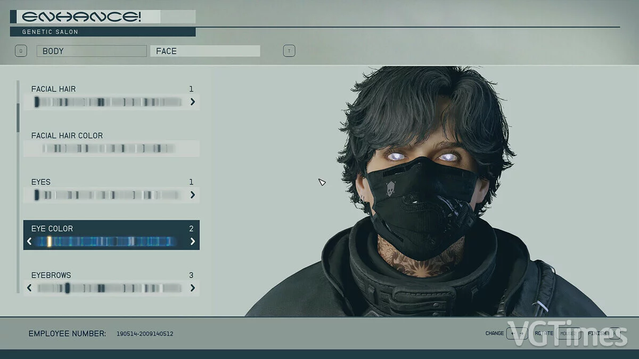Click the Eyebrows next arrow

(x=192, y=288)
